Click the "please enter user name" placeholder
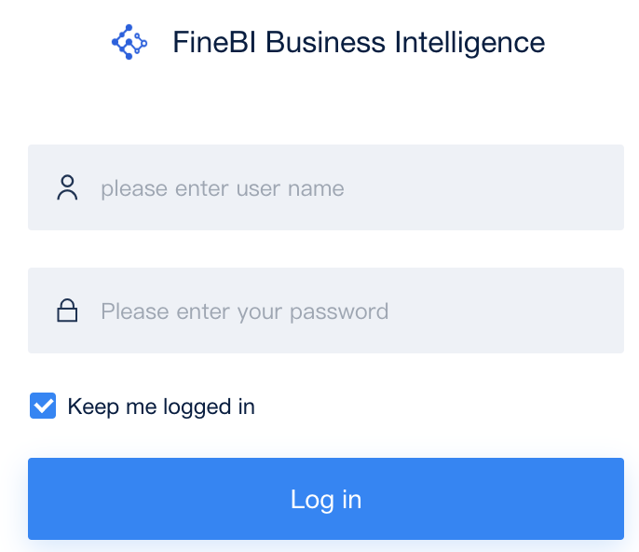 coord(223,188)
